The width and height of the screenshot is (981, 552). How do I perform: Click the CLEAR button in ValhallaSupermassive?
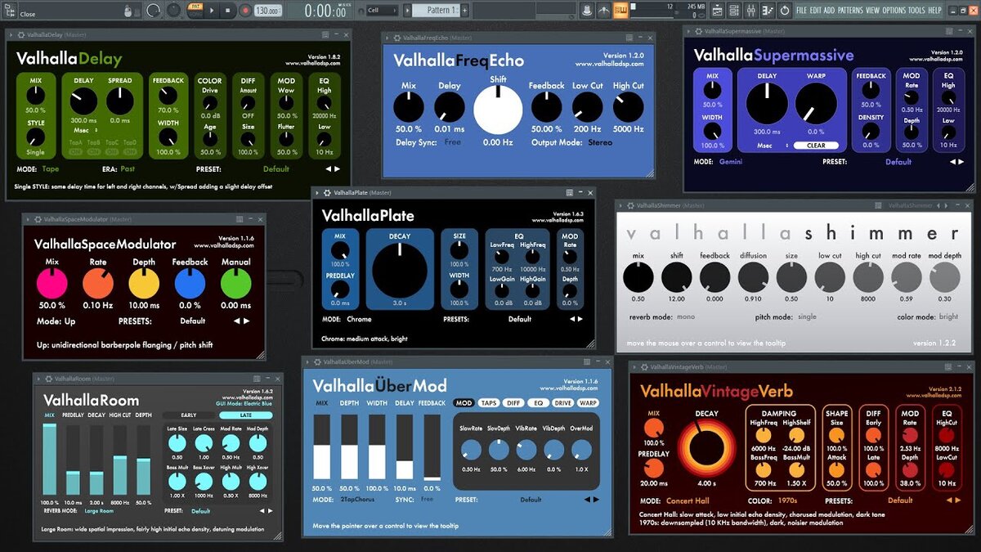tap(816, 146)
